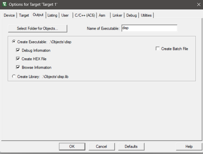203x154 pixels.
Task: Select the Debug tab
Action: pos(131,15)
